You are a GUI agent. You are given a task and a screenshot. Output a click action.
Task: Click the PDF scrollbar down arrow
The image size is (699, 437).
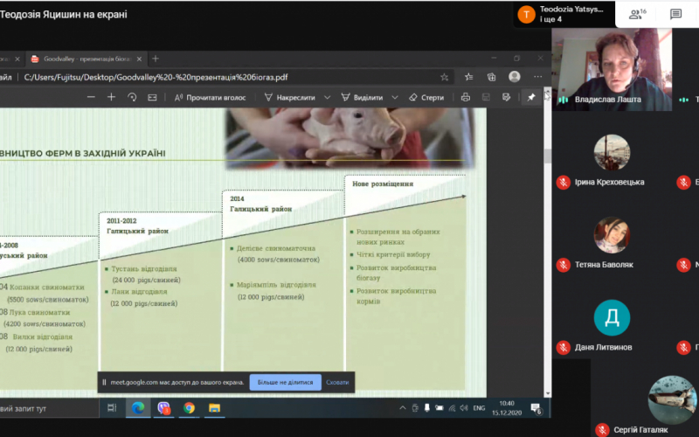click(548, 394)
